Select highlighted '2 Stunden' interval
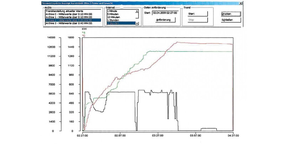285x145 pixels. tap(114, 23)
